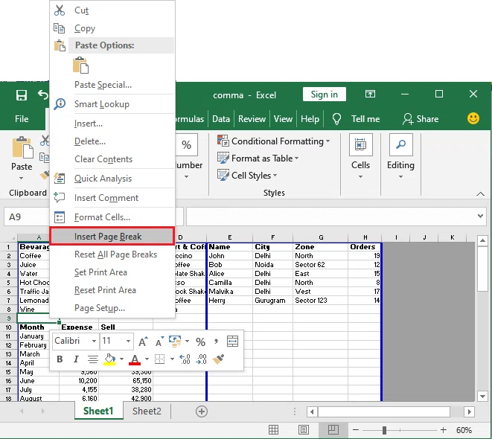The width and height of the screenshot is (492, 439).
Task: Click the percent style icon in Number group
Action: [x=186, y=144]
